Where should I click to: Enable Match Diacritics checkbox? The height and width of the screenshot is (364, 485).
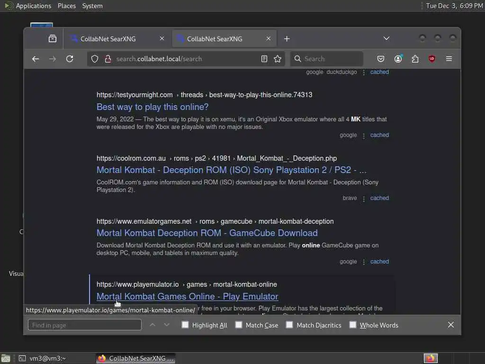click(x=289, y=325)
